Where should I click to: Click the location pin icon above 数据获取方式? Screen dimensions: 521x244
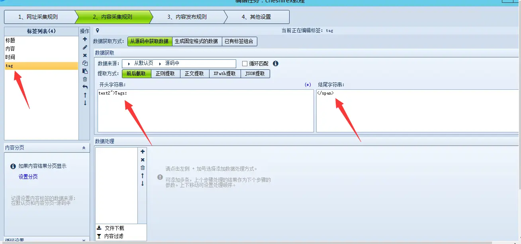[x=98, y=30]
